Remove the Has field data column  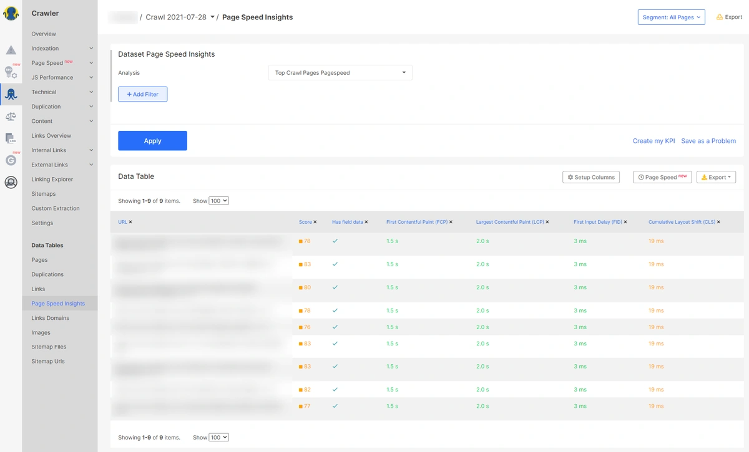366,221
